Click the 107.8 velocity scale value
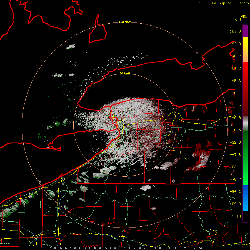This screenshot has width=250, height=250. pos(235,31)
